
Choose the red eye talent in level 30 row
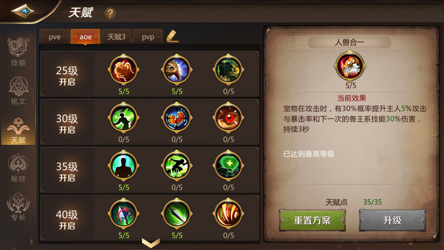pos(229,117)
